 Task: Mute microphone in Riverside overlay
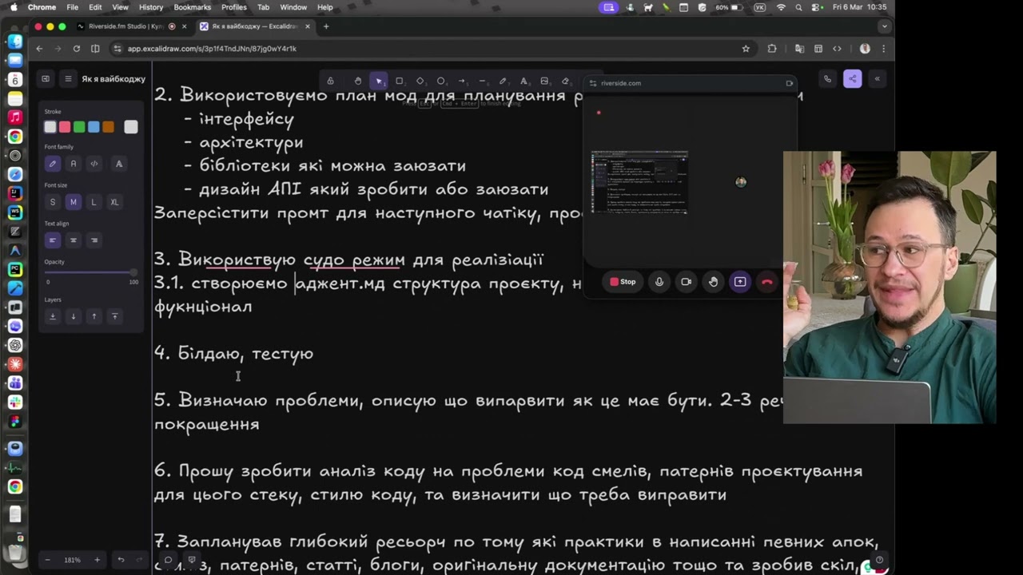659,281
